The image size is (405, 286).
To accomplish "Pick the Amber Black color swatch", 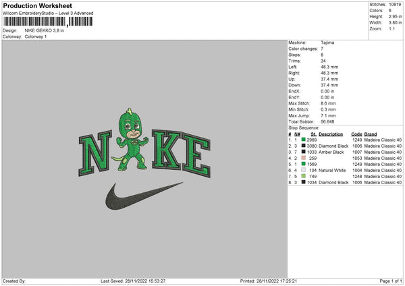I will point(304,152).
